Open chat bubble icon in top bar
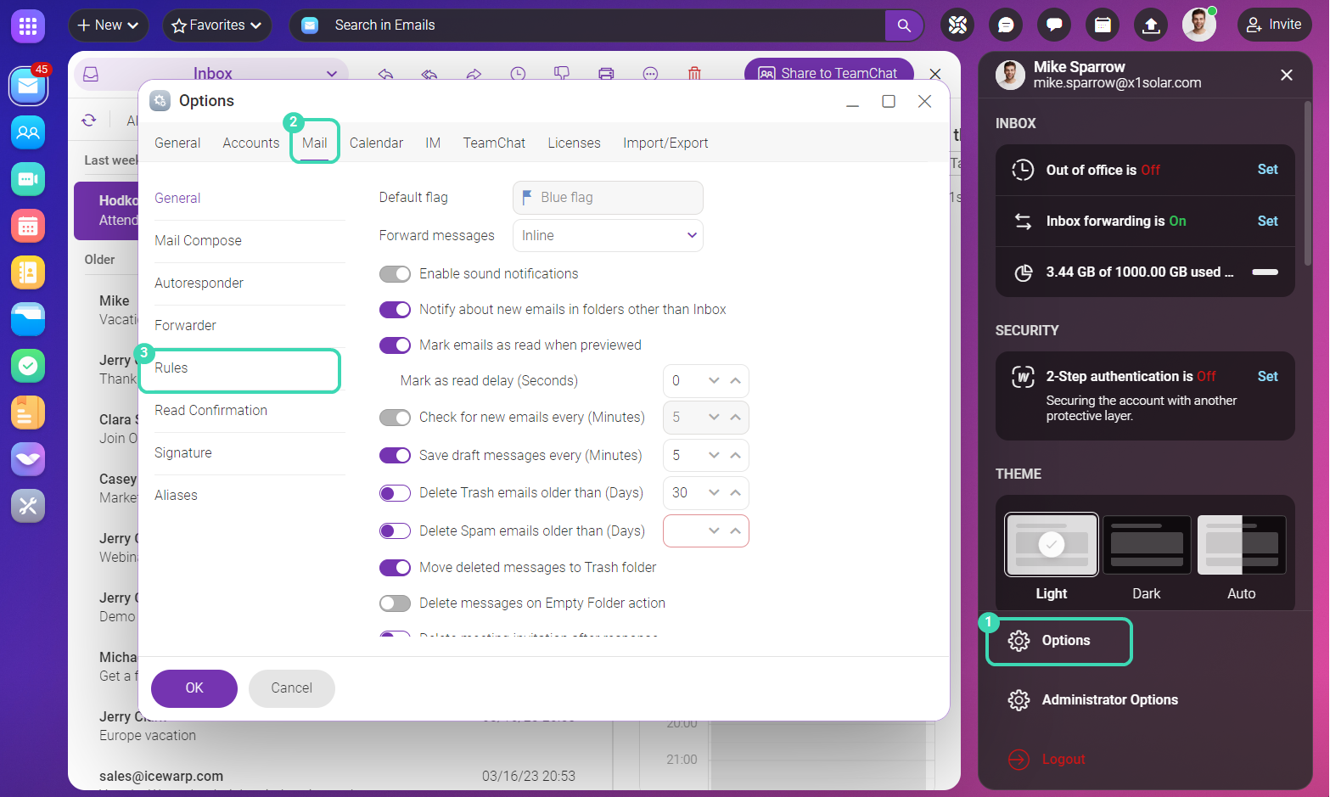 click(1006, 25)
